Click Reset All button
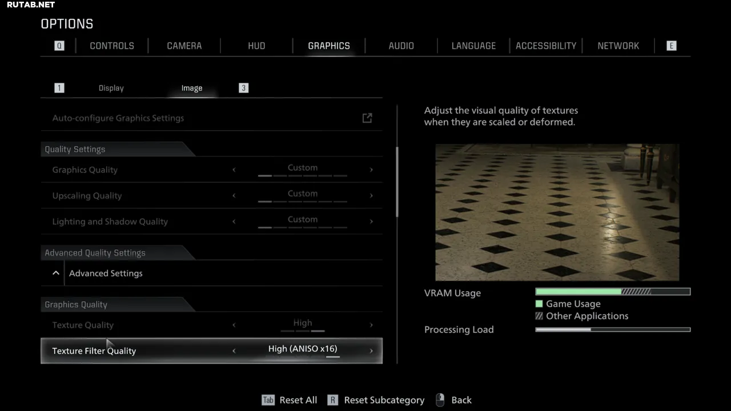 pos(298,400)
